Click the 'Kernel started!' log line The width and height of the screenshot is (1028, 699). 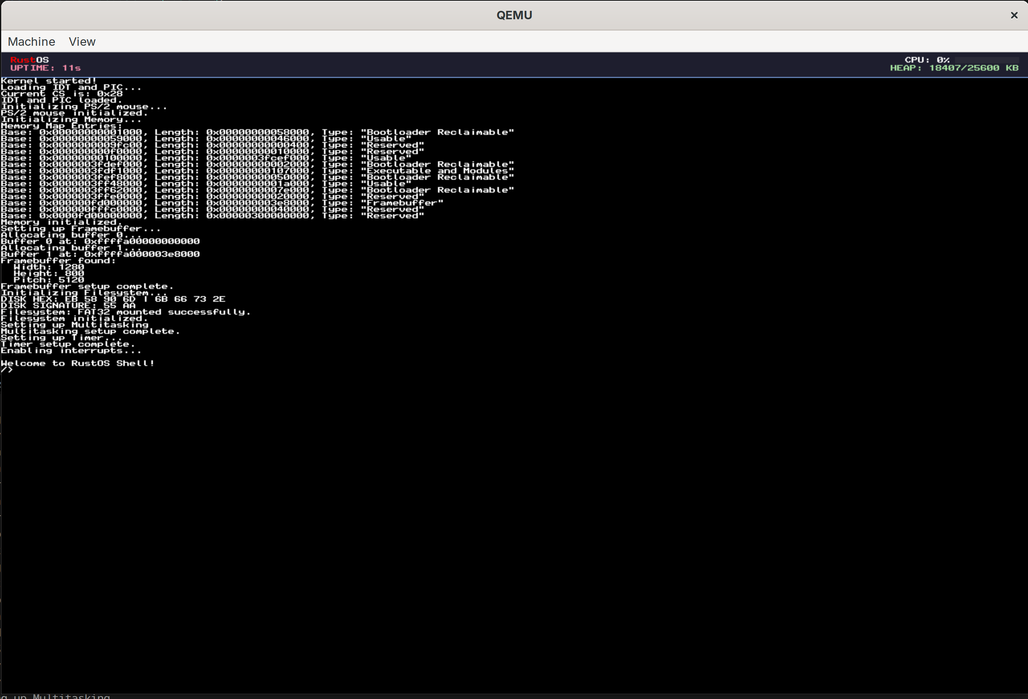(49, 81)
